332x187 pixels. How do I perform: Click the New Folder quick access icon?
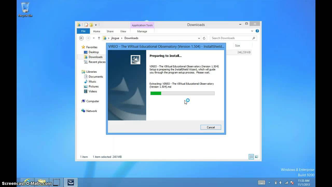pos(91,25)
